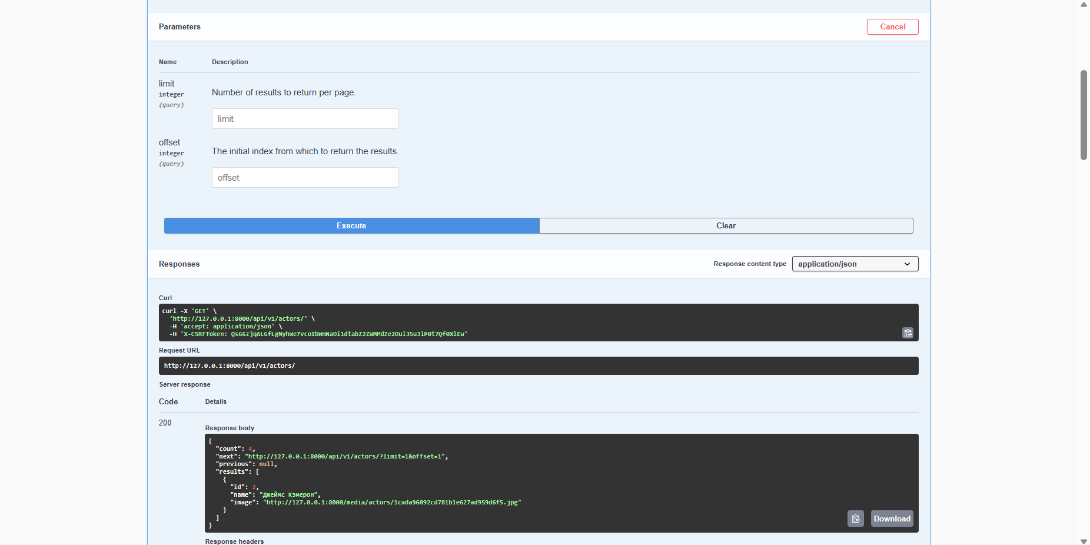Screen dimensions: 1090x545
Task: Click the scrollbar track on the right
Action: click(x=1082, y=294)
